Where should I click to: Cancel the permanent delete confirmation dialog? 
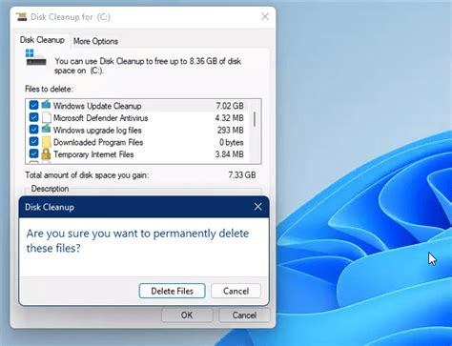(x=236, y=291)
